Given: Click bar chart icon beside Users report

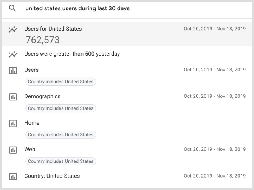Looking at the screenshot, I should 13,71.
